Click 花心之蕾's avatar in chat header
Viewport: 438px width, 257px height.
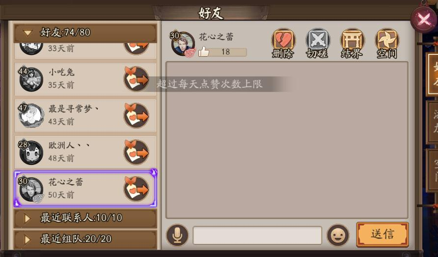point(183,44)
